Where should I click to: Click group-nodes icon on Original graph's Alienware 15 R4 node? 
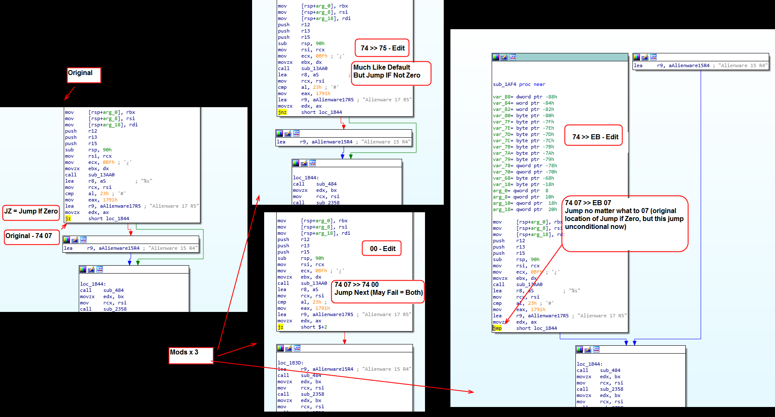point(83,240)
